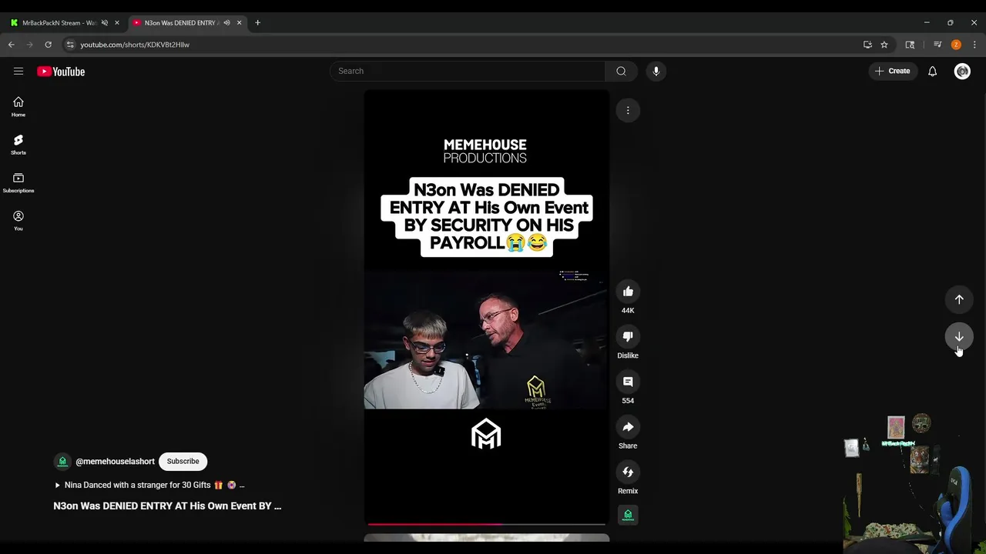Start voice search with the microphone

(x=656, y=71)
